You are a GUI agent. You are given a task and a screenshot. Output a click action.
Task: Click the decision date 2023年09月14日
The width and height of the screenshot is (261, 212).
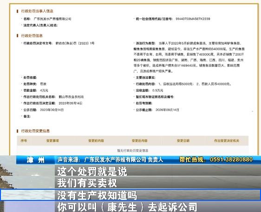[71, 103]
